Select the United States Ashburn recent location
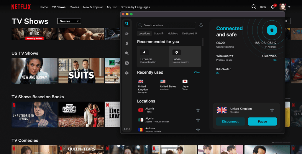Viewport: 302px width, 154px height. (x=168, y=85)
